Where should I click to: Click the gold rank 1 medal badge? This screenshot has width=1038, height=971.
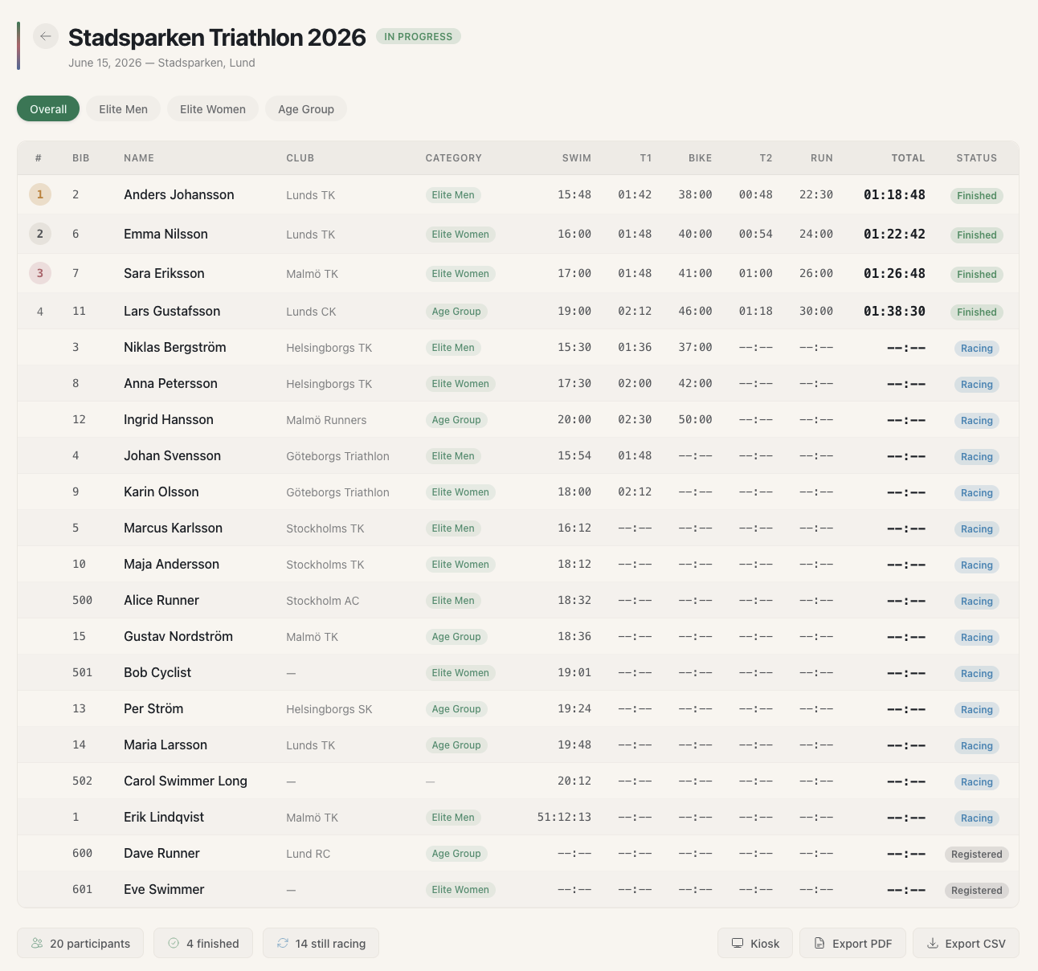[x=40, y=194]
